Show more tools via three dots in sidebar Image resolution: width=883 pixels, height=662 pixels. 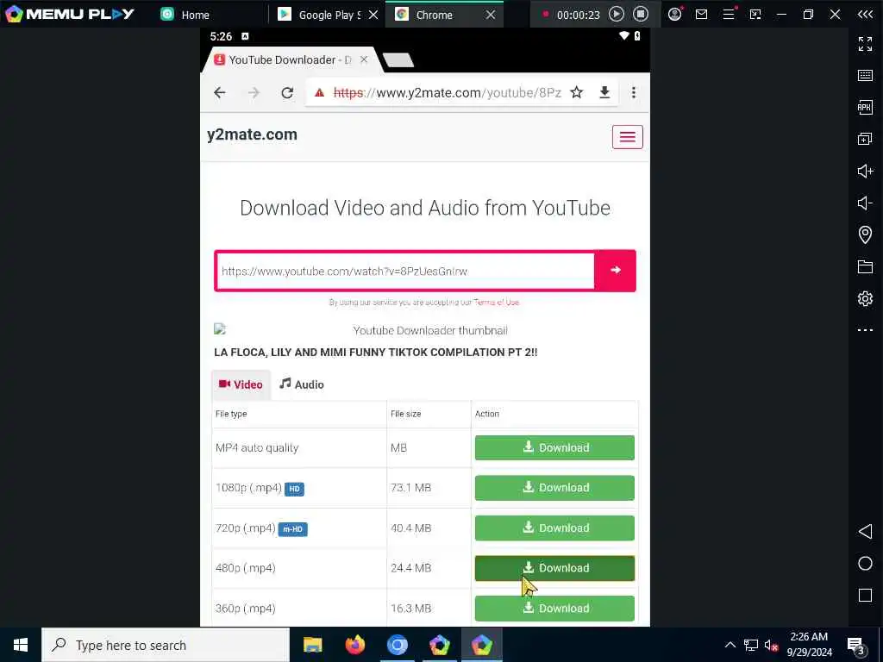point(865,330)
